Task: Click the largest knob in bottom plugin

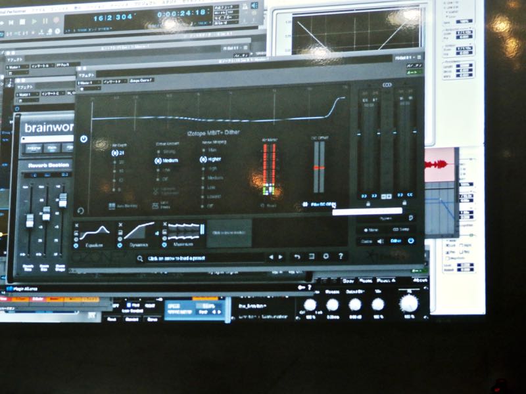Action: 409,303
